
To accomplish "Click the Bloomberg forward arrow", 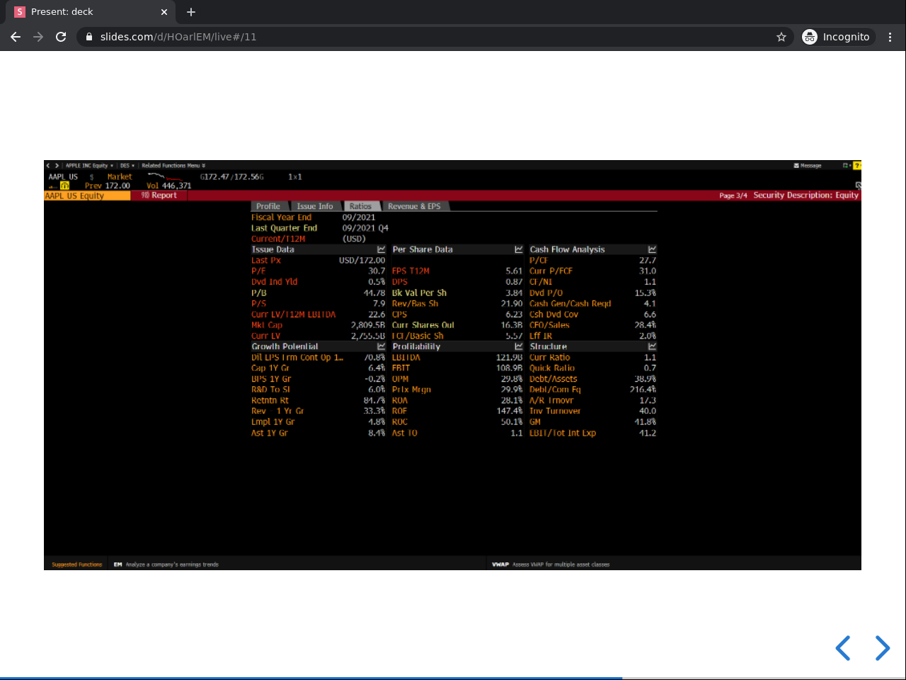I will [57, 166].
